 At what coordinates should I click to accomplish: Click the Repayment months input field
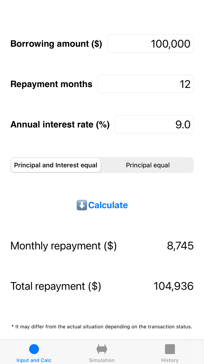145,84
